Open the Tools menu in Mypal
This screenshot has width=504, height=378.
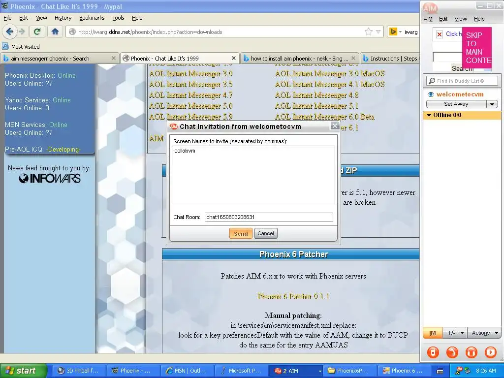[118, 18]
